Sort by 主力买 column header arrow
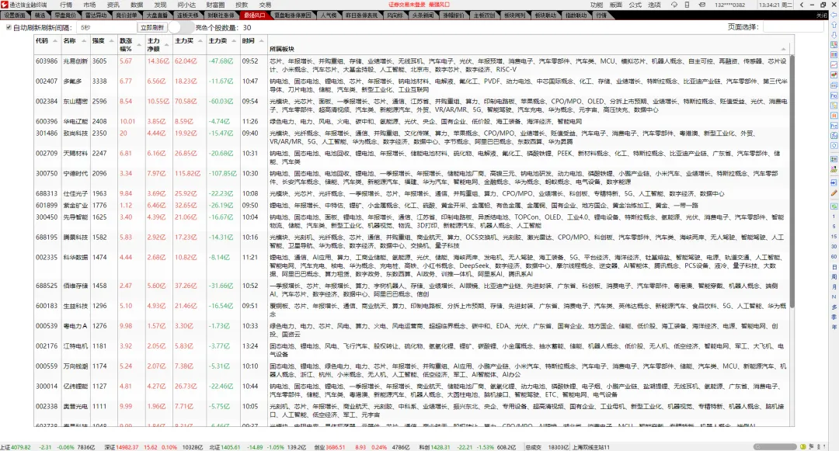Image resolution: width=839 pixels, height=451 pixels. coord(200,41)
